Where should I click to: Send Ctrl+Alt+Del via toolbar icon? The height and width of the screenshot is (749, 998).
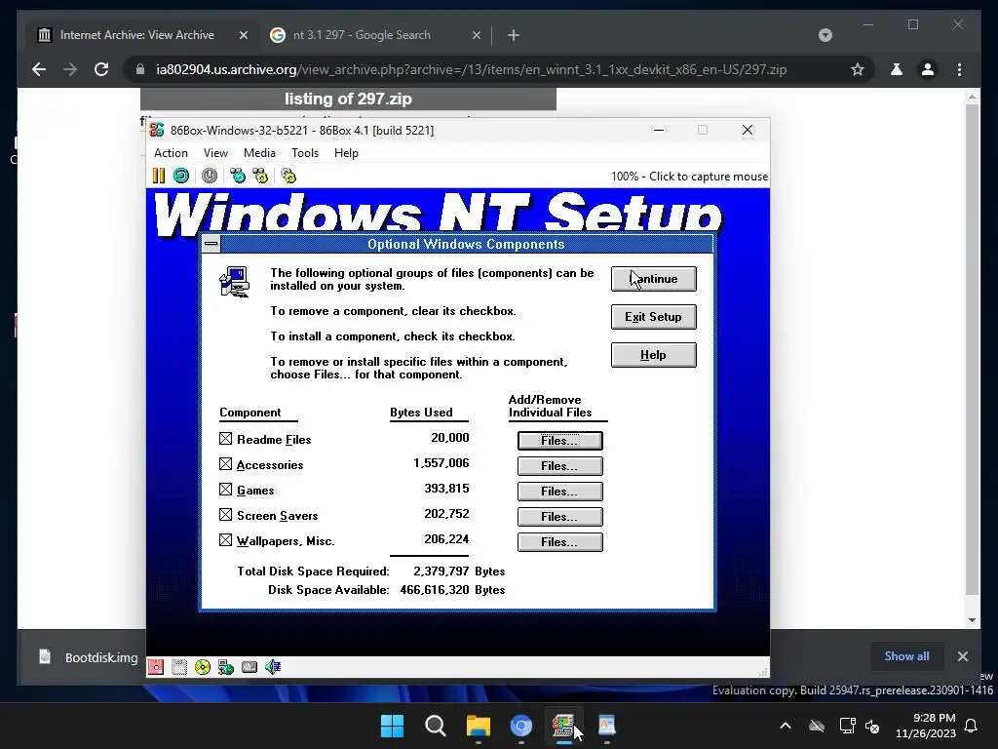238,176
